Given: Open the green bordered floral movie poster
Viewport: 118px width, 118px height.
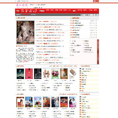Looking at the screenshot, I should click(x=55, y=74).
